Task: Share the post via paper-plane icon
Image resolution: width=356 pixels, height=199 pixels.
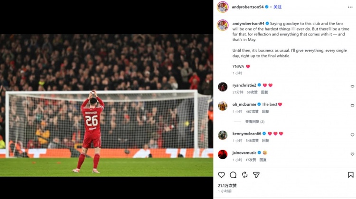Action: 256,175
